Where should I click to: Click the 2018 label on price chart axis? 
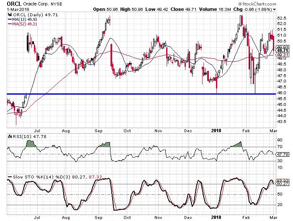[x=216, y=131]
